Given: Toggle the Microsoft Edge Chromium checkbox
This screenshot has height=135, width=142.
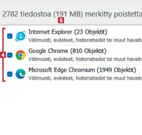Looking at the screenshot, I should (x=10, y=74).
